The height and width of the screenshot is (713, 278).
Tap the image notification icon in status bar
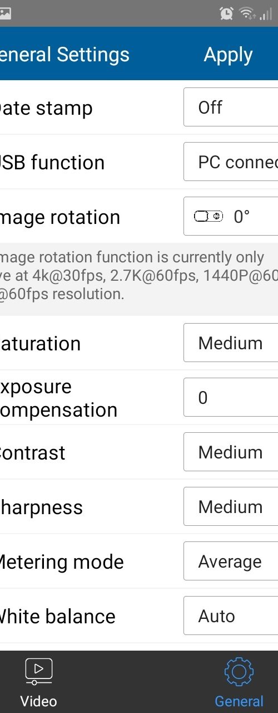click(5, 13)
